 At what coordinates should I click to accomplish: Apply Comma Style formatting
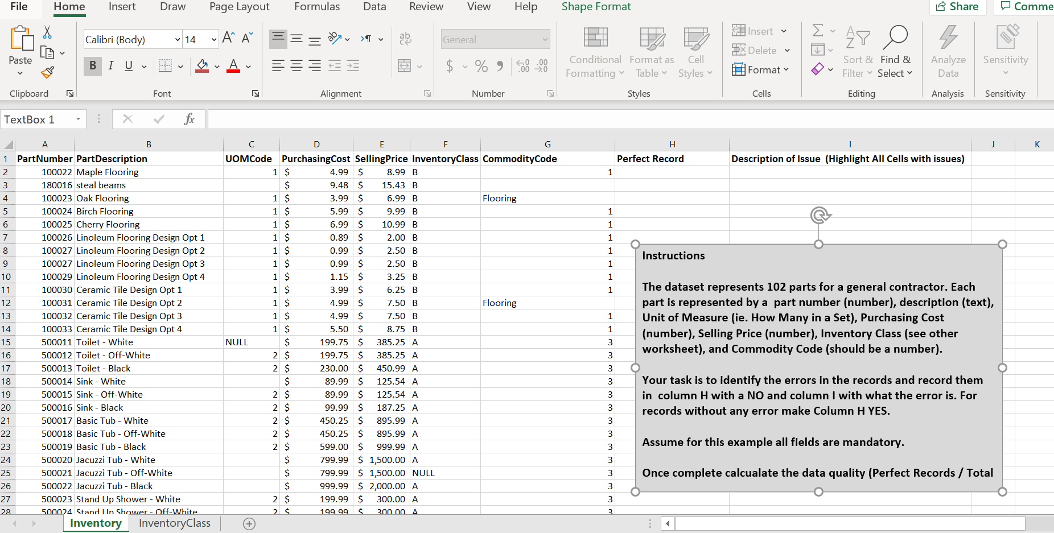point(500,66)
